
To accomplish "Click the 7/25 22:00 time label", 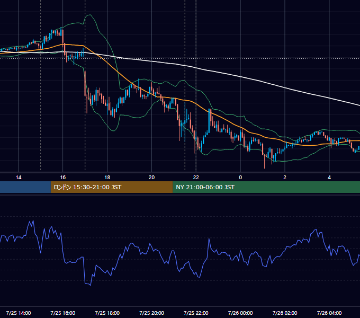I will tap(196, 313).
